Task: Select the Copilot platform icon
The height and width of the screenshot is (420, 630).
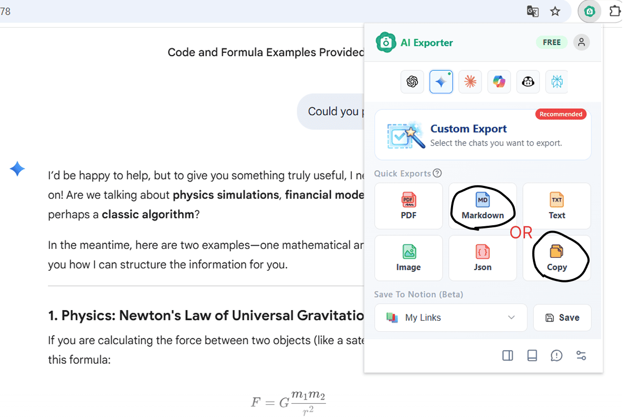Action: [x=499, y=82]
